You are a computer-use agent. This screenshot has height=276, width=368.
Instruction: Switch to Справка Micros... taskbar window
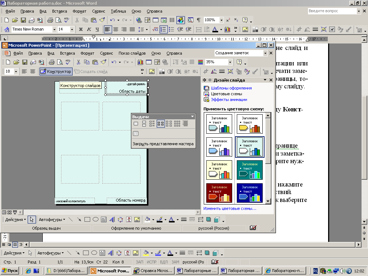(x=153, y=271)
